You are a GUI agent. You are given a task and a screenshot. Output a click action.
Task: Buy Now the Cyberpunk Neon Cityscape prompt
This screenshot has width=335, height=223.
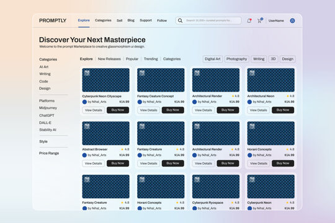point(118,110)
